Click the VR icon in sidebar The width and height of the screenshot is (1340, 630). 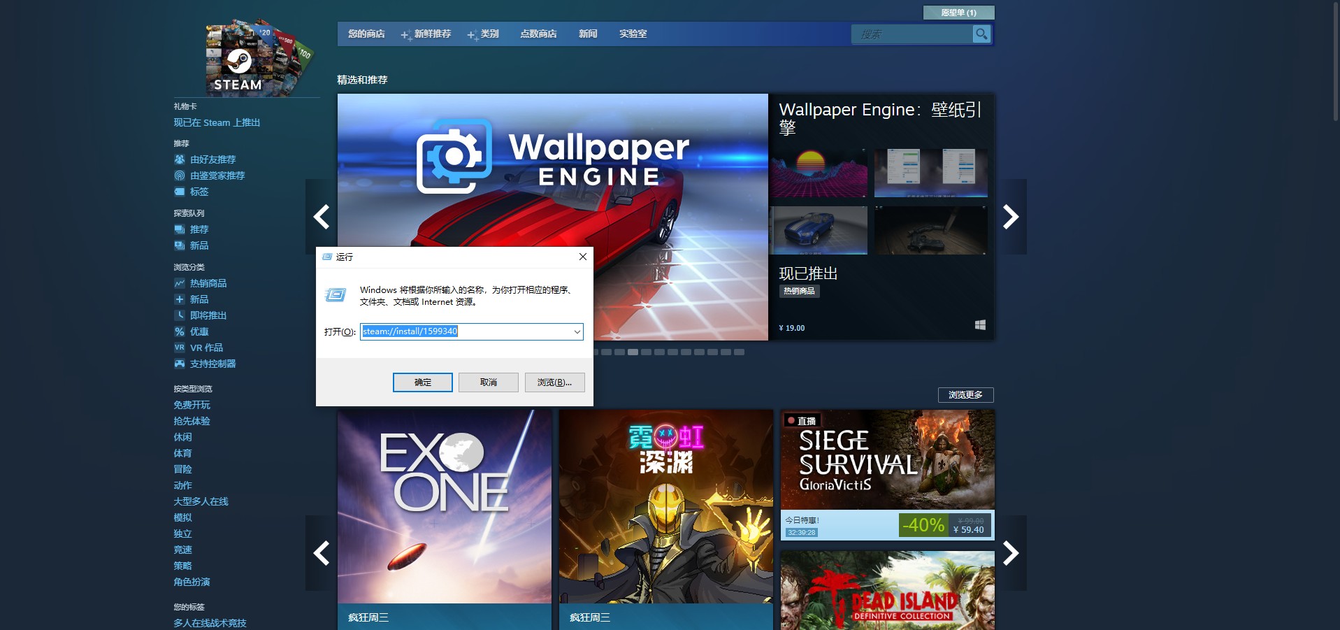point(180,348)
